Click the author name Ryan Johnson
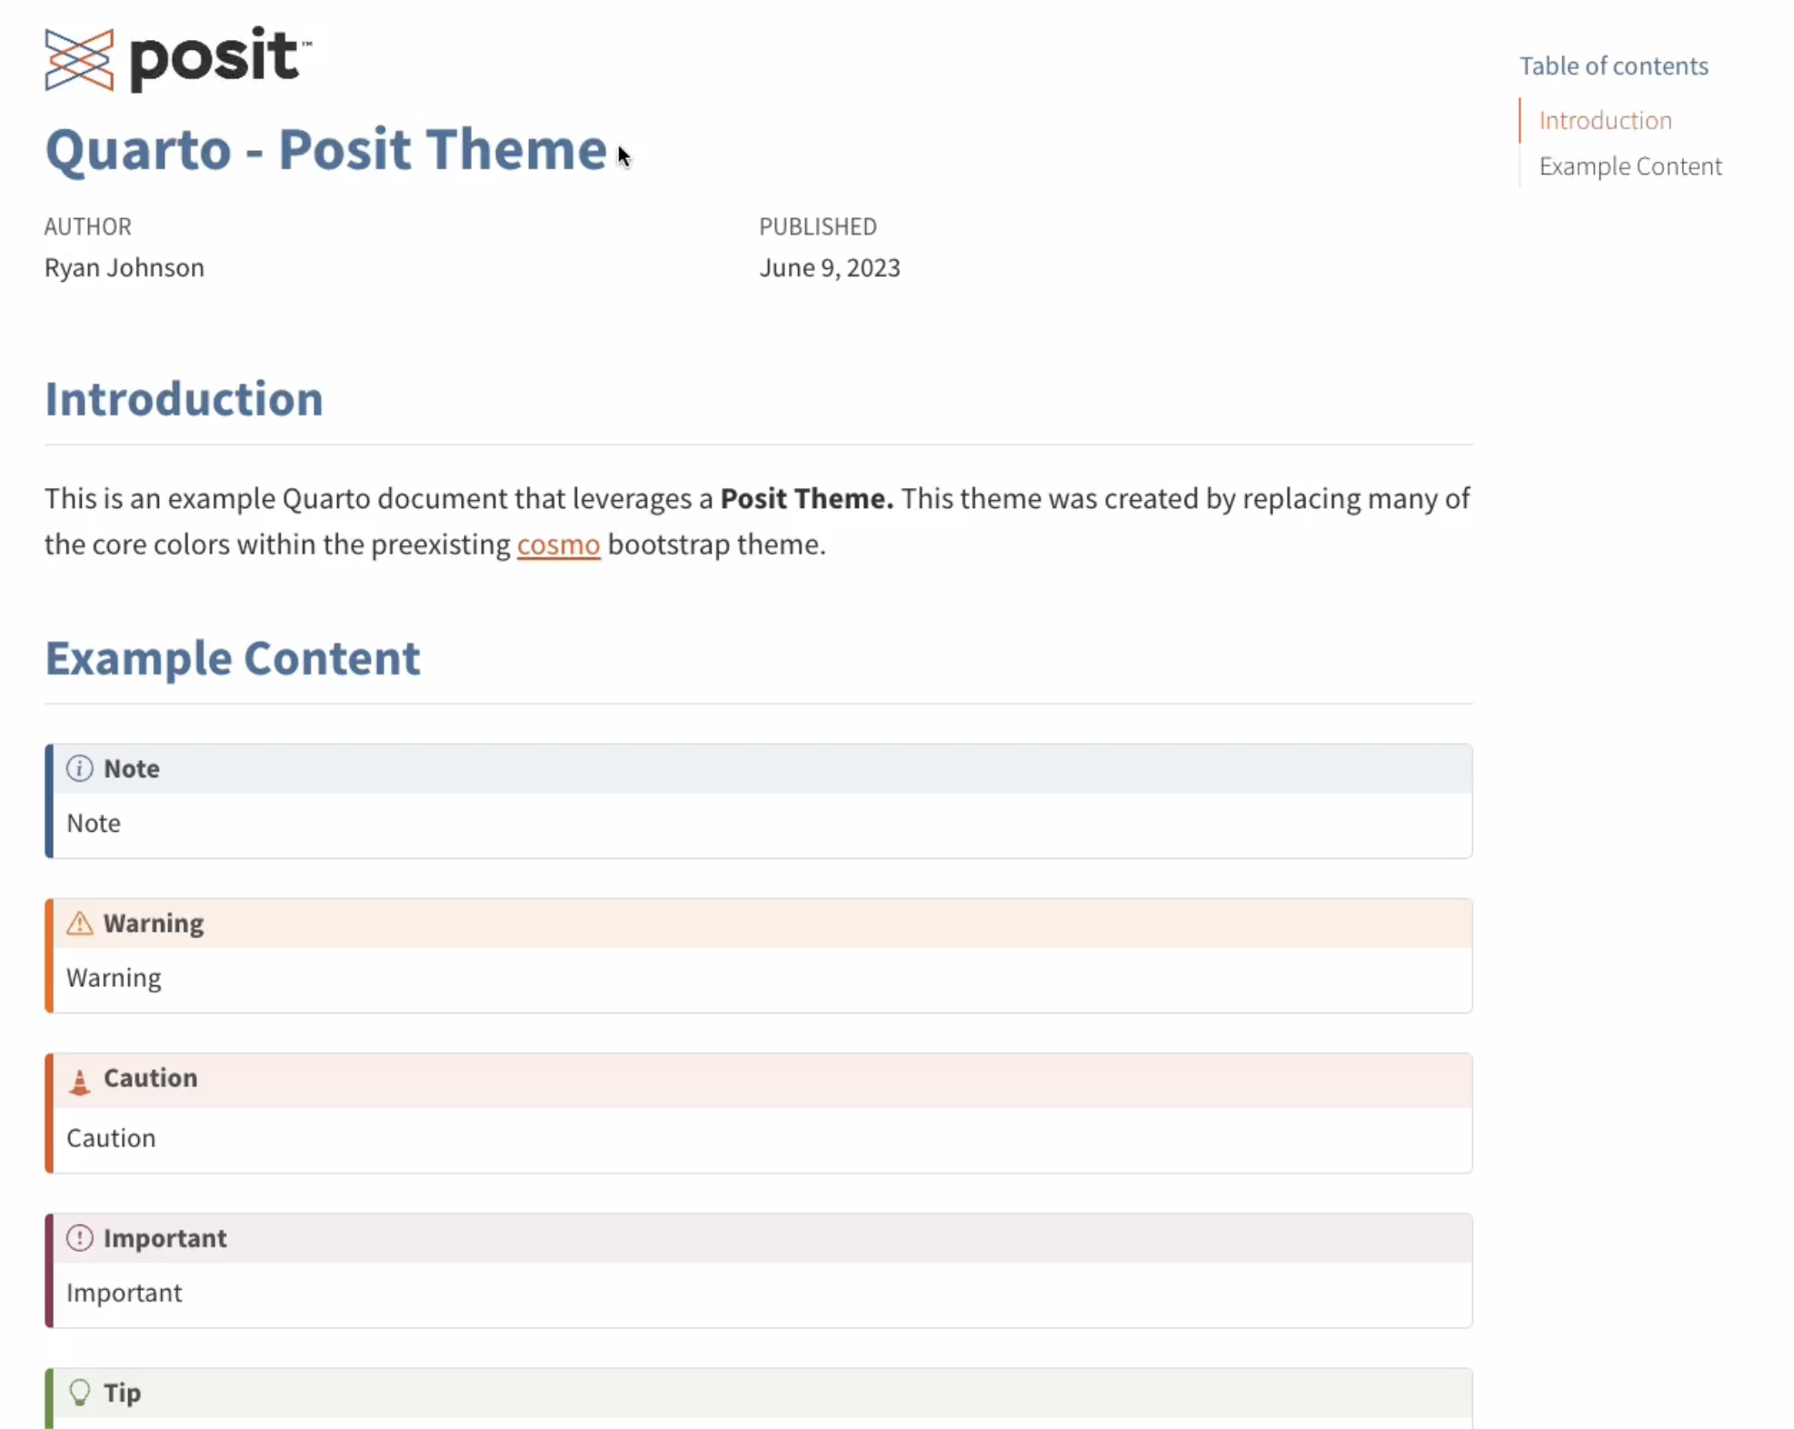The image size is (1794, 1429). tap(123, 267)
